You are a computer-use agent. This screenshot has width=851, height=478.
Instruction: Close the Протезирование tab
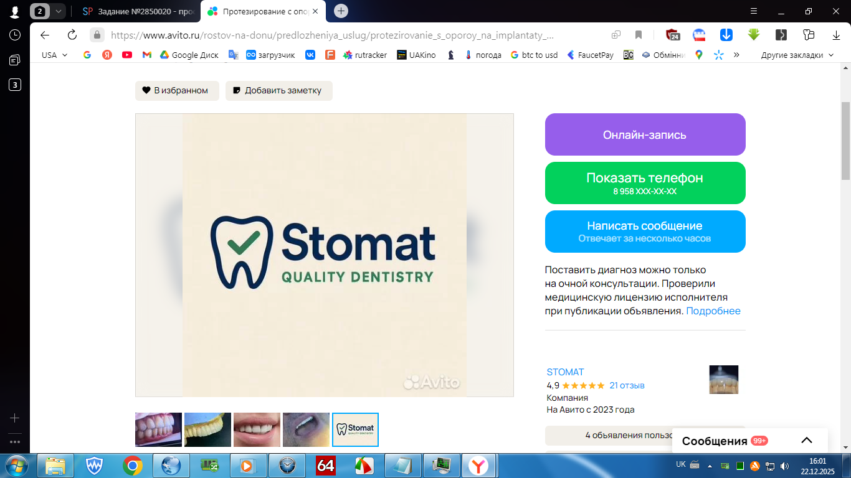click(x=315, y=11)
